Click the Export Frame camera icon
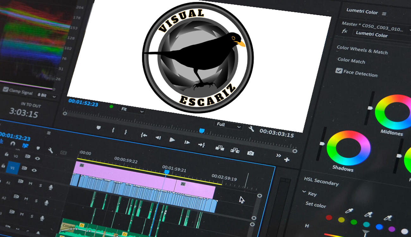 tap(250, 153)
